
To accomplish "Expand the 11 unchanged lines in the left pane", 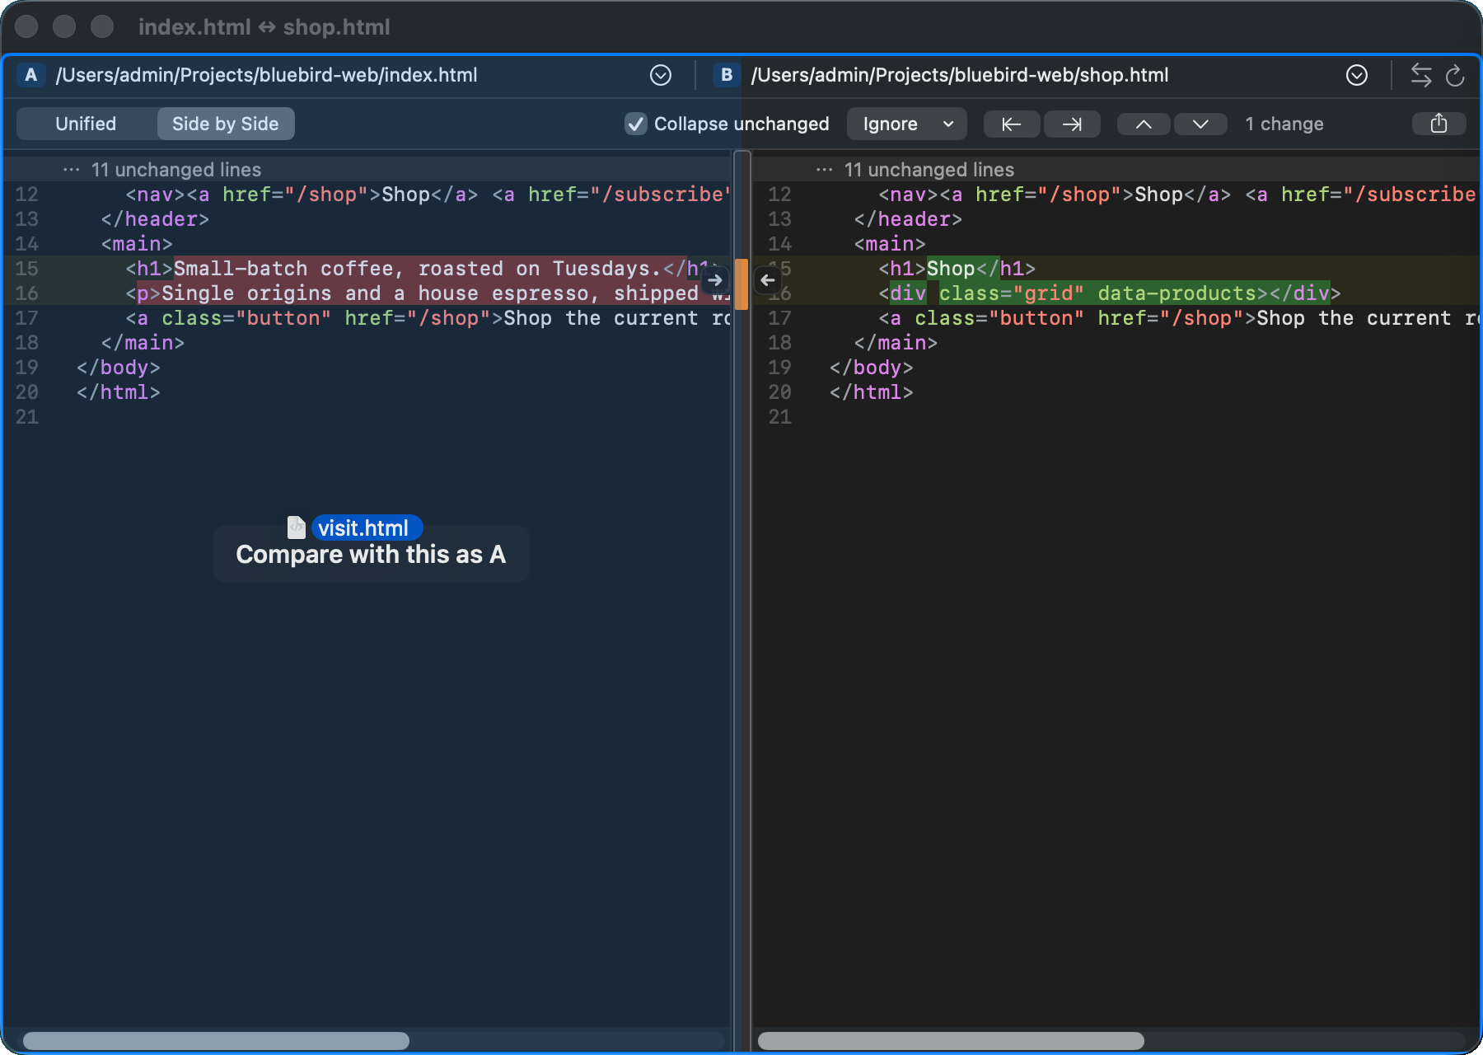I will (x=368, y=170).
